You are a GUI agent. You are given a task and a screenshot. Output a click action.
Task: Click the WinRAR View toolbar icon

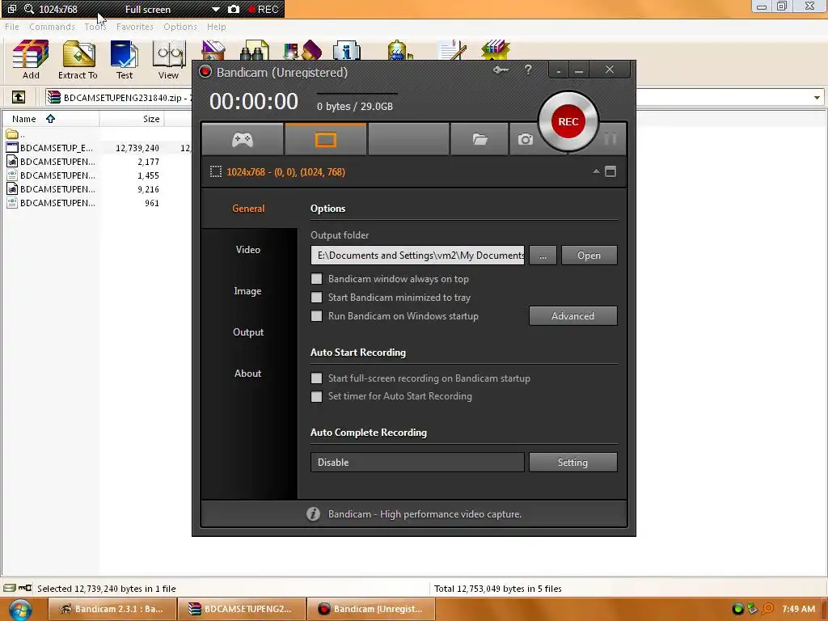tap(168, 60)
